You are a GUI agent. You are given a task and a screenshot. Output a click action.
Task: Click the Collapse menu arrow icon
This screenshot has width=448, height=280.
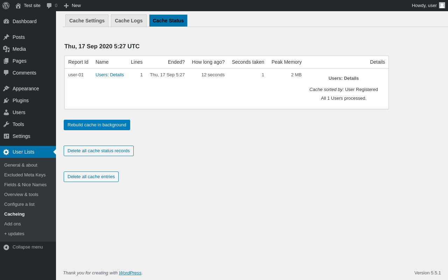6,247
